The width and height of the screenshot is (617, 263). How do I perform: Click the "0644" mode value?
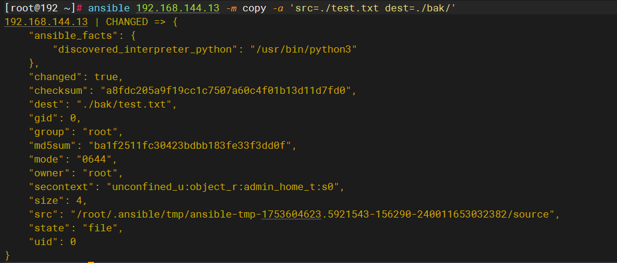coord(94,159)
